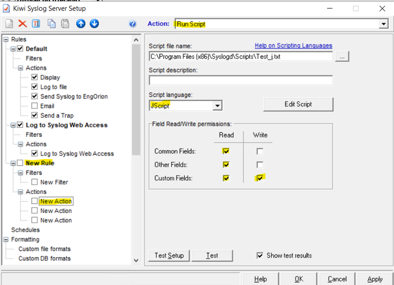Collapse the Log to Syslog Web Access rule

(x=13, y=125)
